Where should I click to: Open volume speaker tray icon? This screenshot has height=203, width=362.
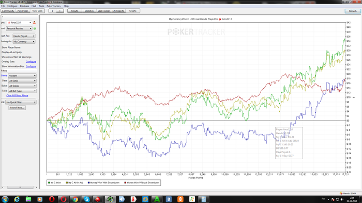(x=342, y=199)
